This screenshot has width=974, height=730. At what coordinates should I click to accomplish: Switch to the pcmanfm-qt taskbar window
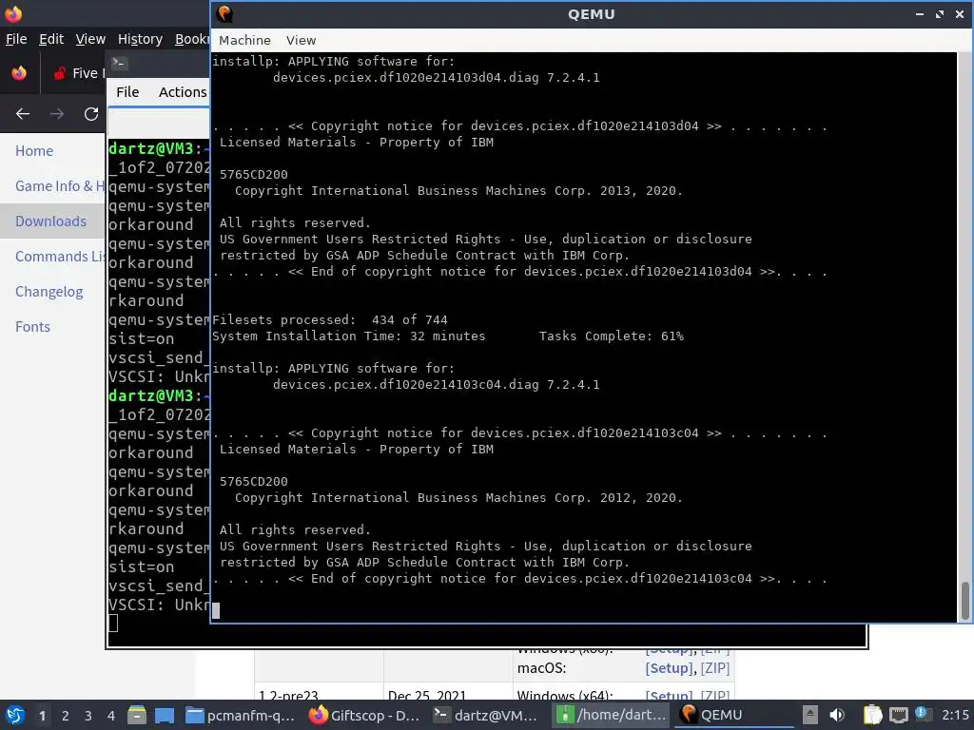[x=241, y=715]
